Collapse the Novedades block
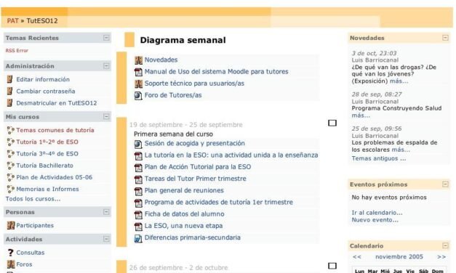This screenshot has height=273, width=456. pos(445,38)
